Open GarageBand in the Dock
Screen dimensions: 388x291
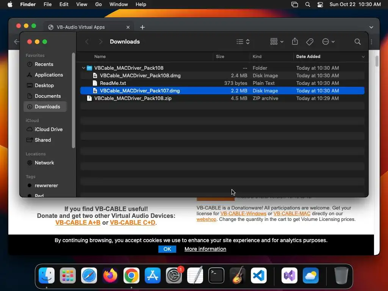pyautogui.click(x=238, y=275)
